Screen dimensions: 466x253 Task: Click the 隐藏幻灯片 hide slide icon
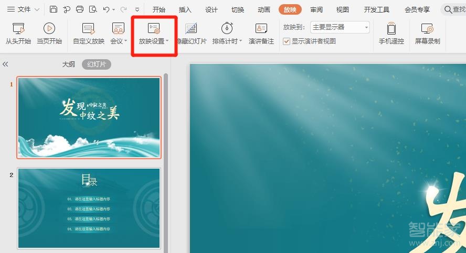pos(191,29)
